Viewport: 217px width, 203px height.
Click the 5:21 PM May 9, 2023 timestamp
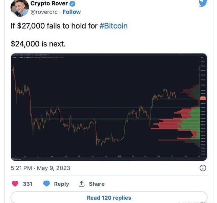[x=40, y=168]
